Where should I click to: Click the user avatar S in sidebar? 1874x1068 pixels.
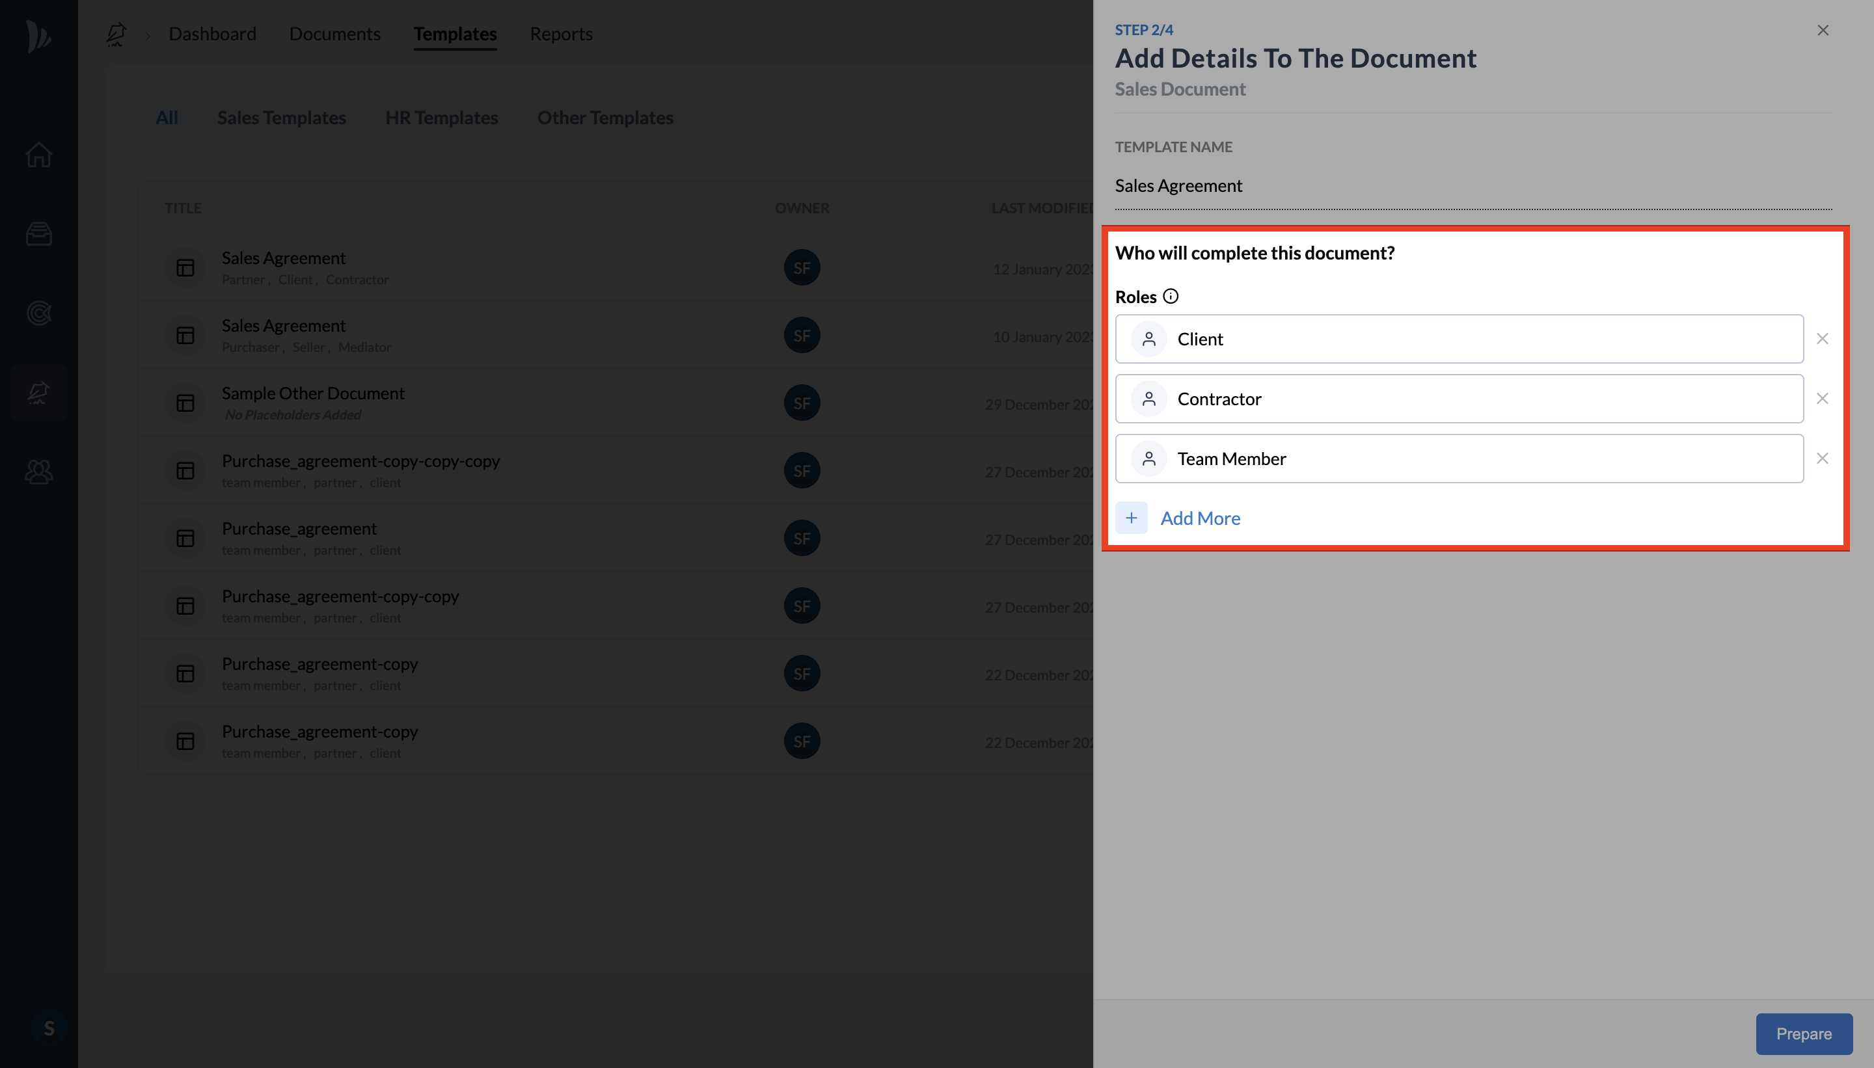(48, 1028)
